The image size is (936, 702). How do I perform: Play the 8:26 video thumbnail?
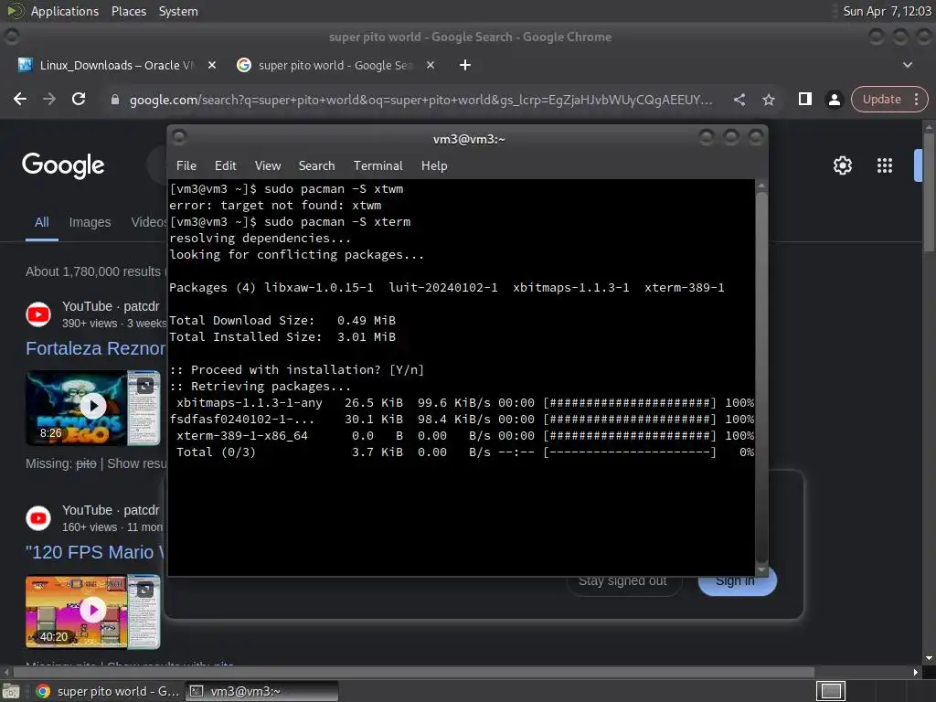coord(93,407)
